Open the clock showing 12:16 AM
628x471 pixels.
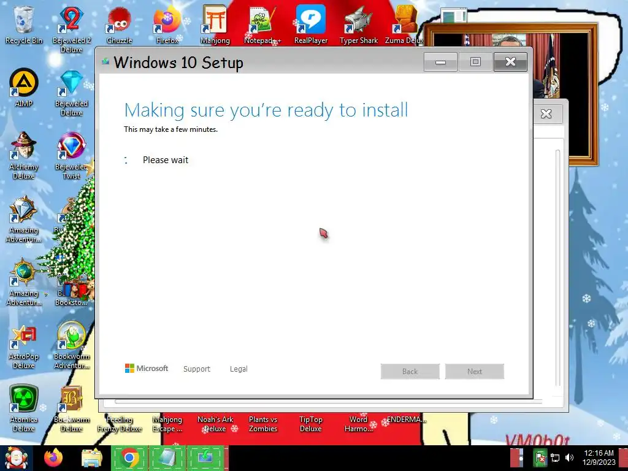[x=599, y=458]
